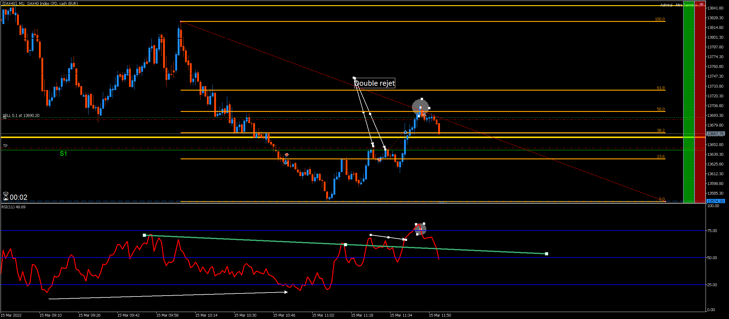The height and width of the screenshot is (319, 729).
Task: Select the blue buy arrow below sell arrow
Action: pyautogui.click(x=285, y=163)
